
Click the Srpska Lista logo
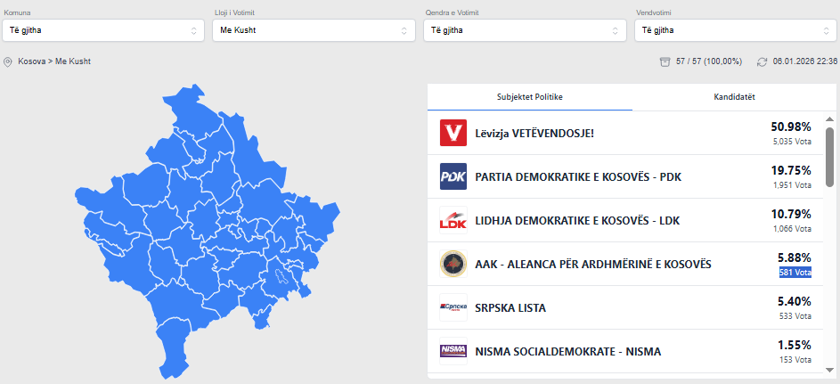(453, 307)
